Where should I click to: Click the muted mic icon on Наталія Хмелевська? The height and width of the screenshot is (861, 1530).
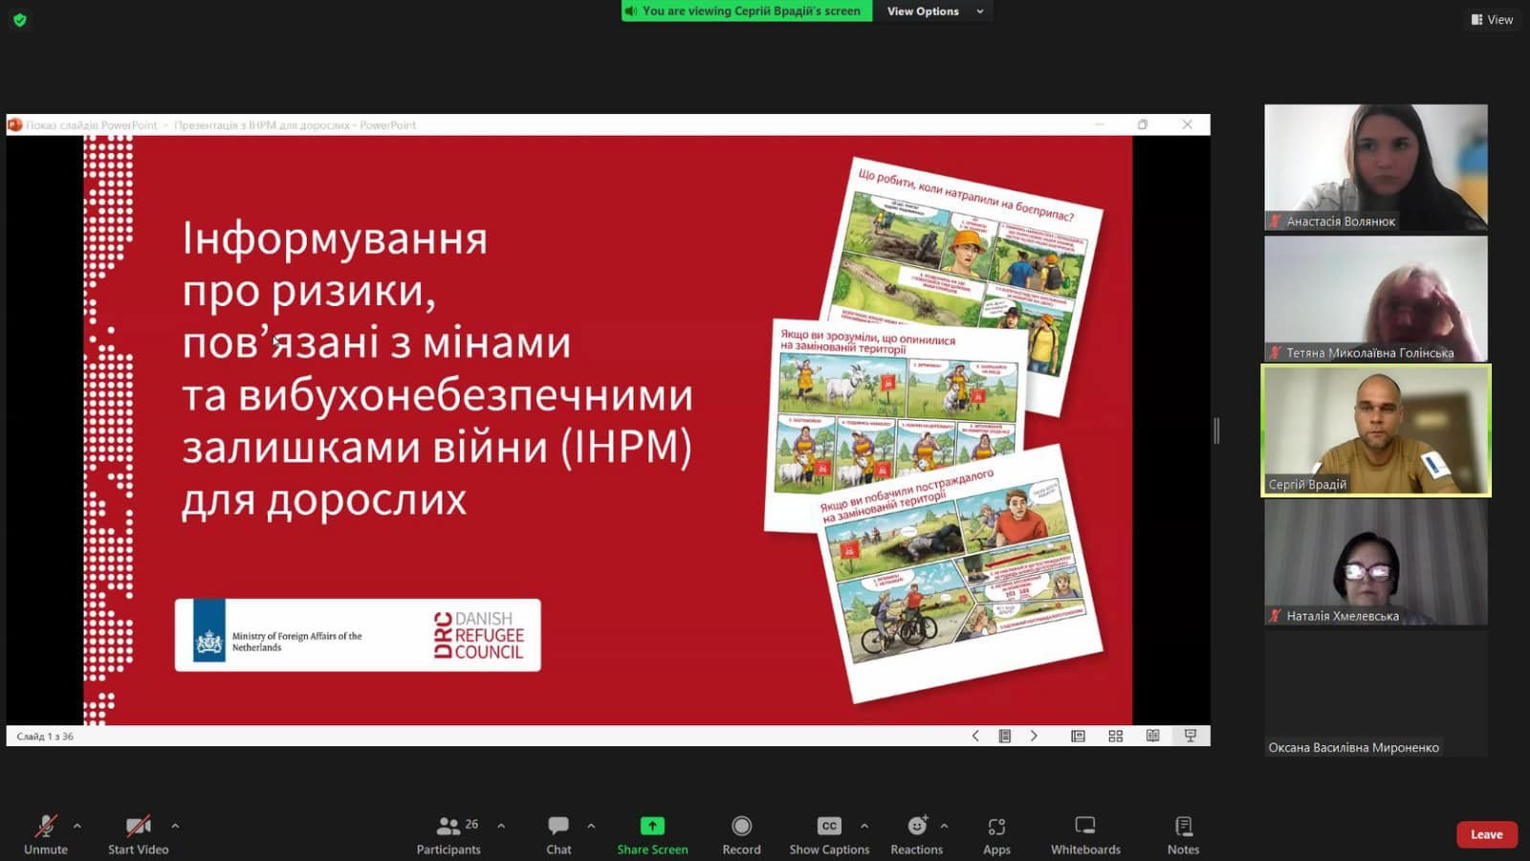[1275, 616]
